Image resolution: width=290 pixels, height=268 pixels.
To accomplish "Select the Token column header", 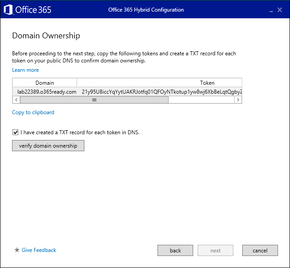I will point(159,82).
